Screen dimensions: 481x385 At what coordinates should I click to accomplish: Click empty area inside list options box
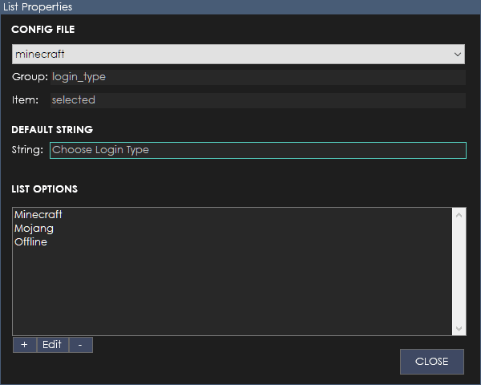(x=232, y=292)
